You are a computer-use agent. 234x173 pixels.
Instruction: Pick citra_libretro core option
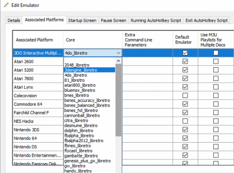[x=89, y=121]
